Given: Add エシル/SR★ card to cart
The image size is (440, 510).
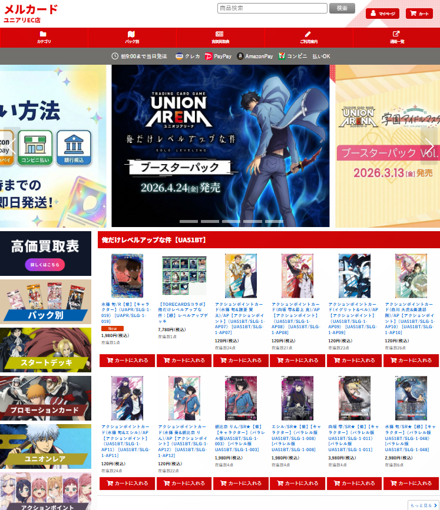Looking at the screenshot, I should coord(297,484).
